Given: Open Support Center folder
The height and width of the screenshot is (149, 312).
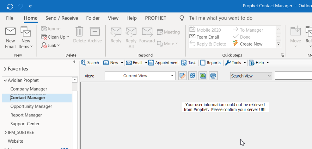Looking at the screenshot, I should coord(25,124).
